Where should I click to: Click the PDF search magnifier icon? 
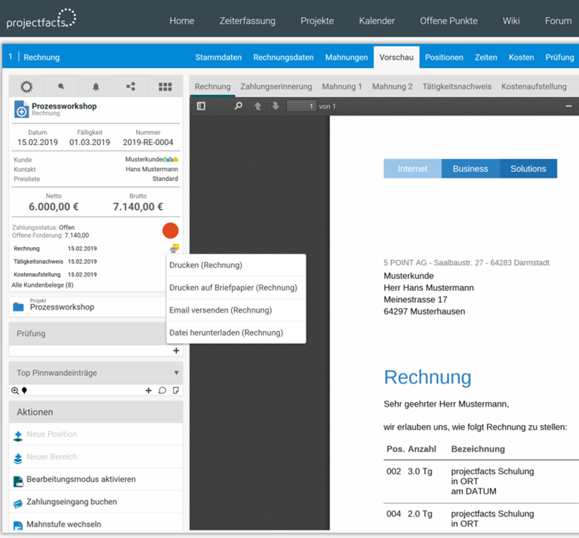[238, 106]
